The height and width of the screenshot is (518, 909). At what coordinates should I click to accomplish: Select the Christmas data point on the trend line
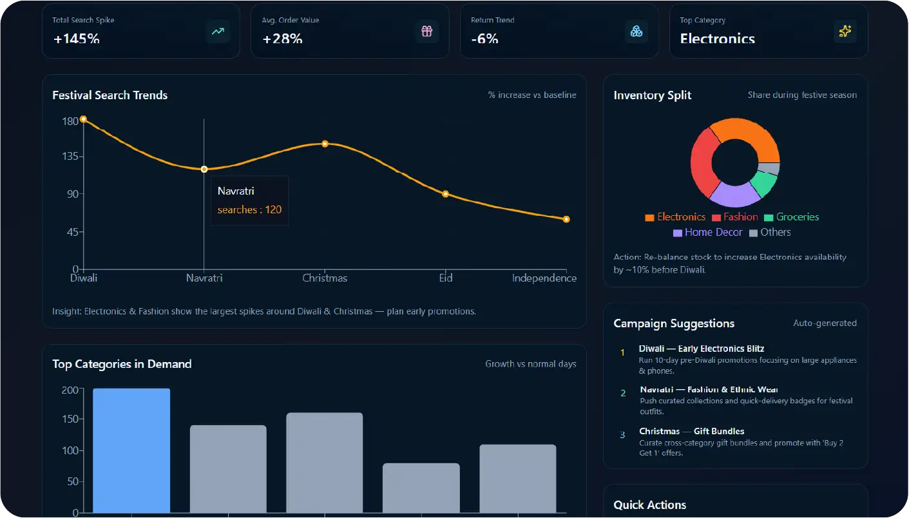pos(325,144)
